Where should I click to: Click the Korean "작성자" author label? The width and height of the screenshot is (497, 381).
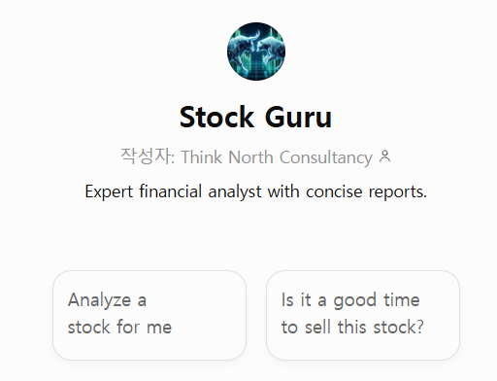(147, 156)
